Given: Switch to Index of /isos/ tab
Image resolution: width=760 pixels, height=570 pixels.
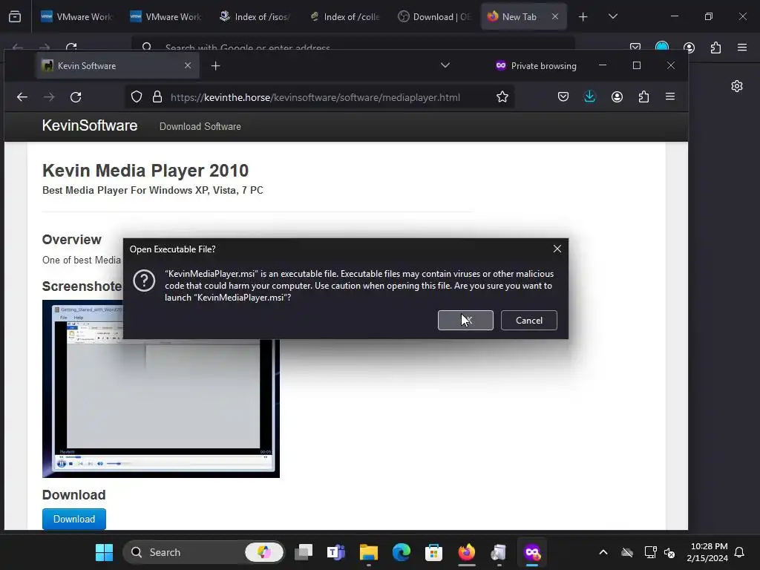Looking at the screenshot, I should (255, 17).
